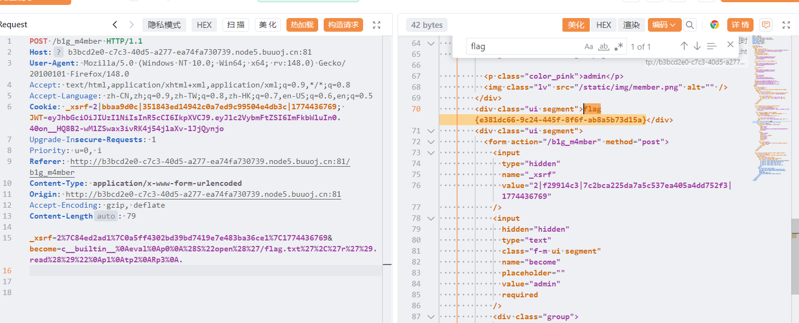799x323 pixels.
Task: Switch the response view to HEX
Action: tap(603, 25)
